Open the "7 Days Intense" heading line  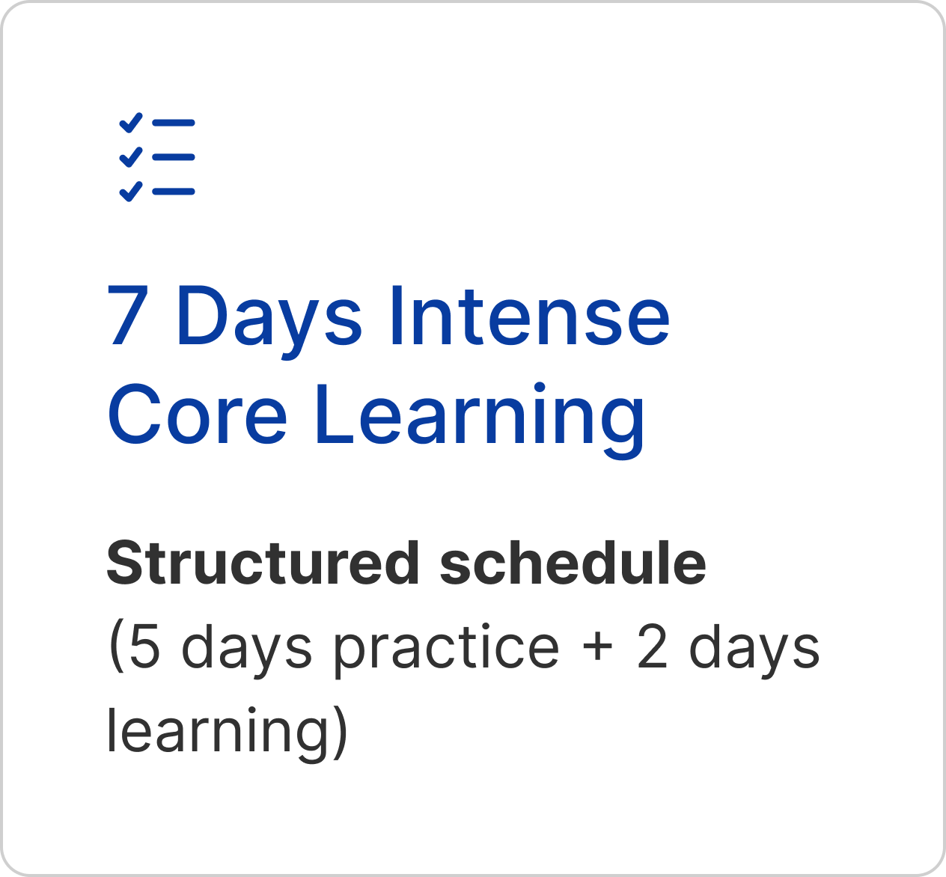point(388,317)
